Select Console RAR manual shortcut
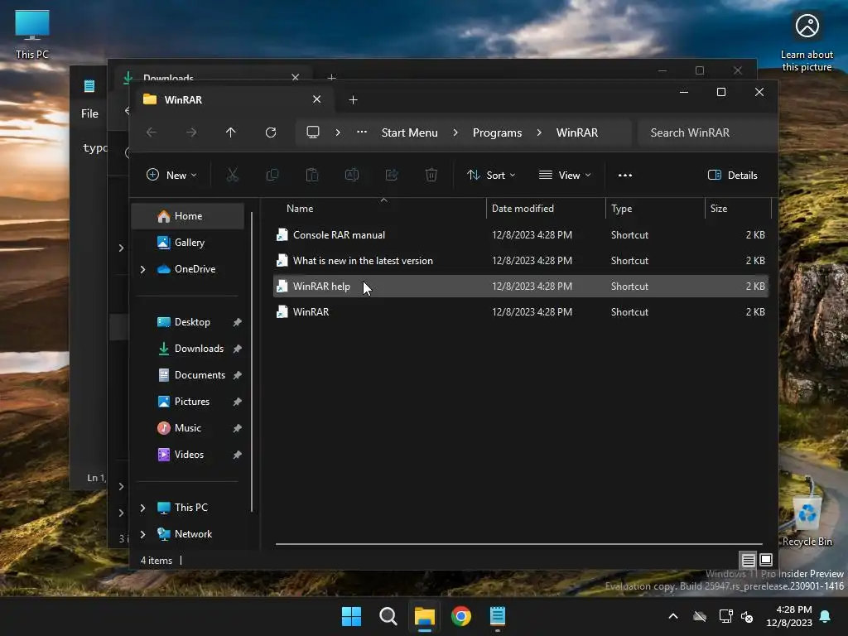The height and width of the screenshot is (636, 848). (521, 234)
